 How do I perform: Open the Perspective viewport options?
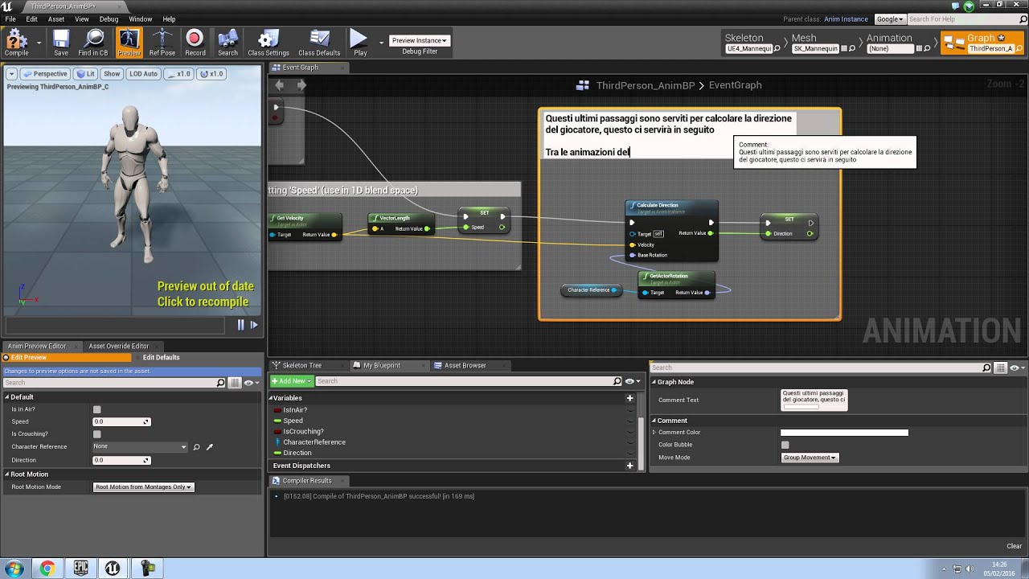pyautogui.click(x=45, y=73)
